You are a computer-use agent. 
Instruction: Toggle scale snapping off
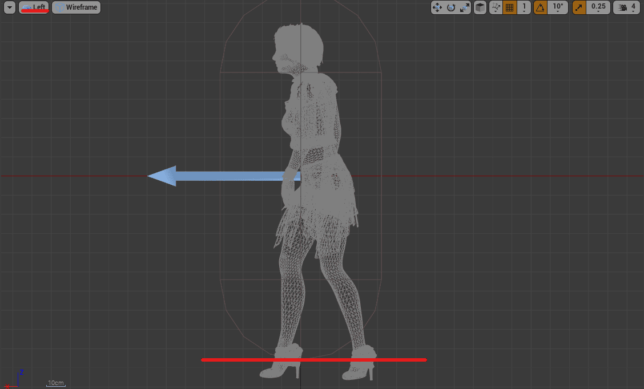[578, 7]
